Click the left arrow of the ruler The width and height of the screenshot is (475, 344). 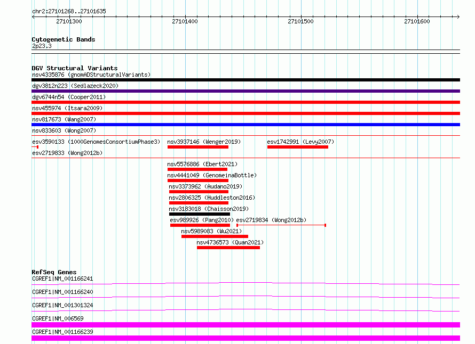coord(33,17)
